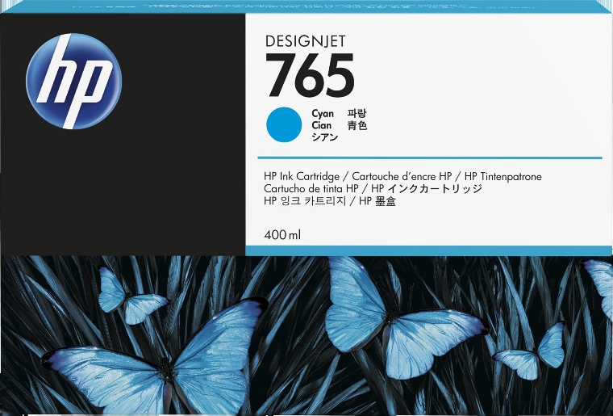Viewport: 613px width, 416px height.
Task: Click the blue divider line under Cyan
Action: click(x=429, y=158)
